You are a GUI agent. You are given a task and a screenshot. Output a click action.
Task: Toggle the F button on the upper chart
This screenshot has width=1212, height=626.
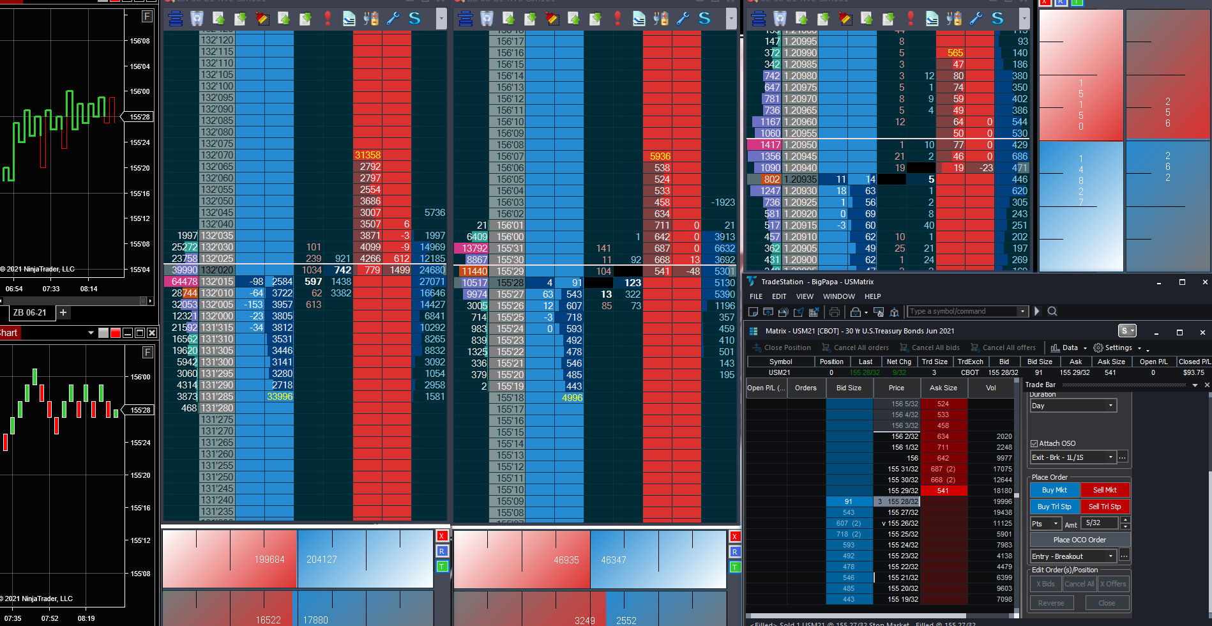click(147, 17)
